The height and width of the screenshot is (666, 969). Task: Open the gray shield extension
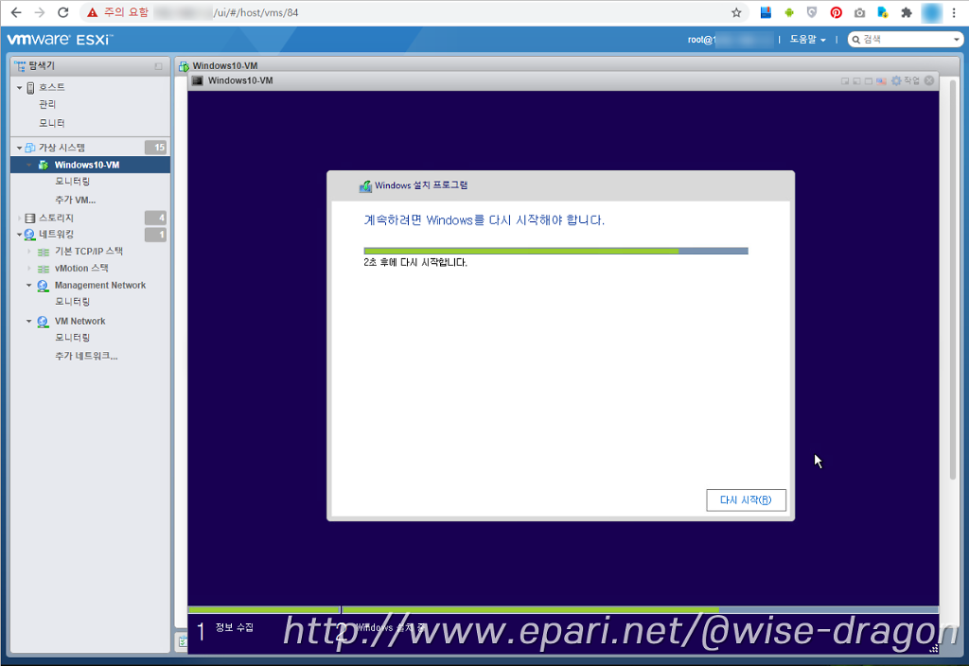click(812, 12)
